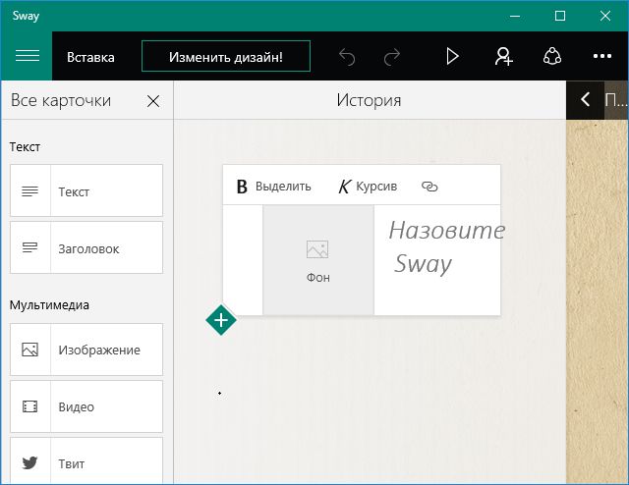Click the Redo arrow icon

[392, 56]
